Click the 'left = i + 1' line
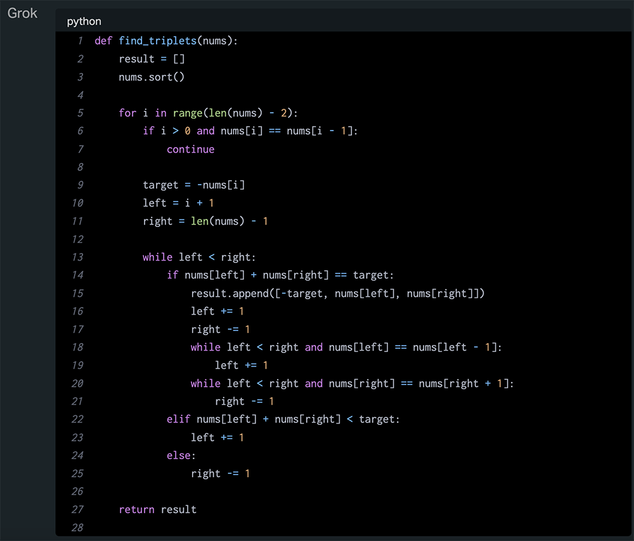The width and height of the screenshot is (634, 541). coord(178,203)
